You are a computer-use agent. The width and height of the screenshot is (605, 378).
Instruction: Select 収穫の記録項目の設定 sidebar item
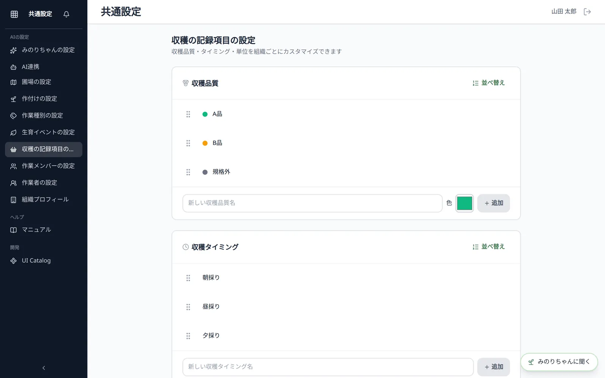[x=43, y=149]
